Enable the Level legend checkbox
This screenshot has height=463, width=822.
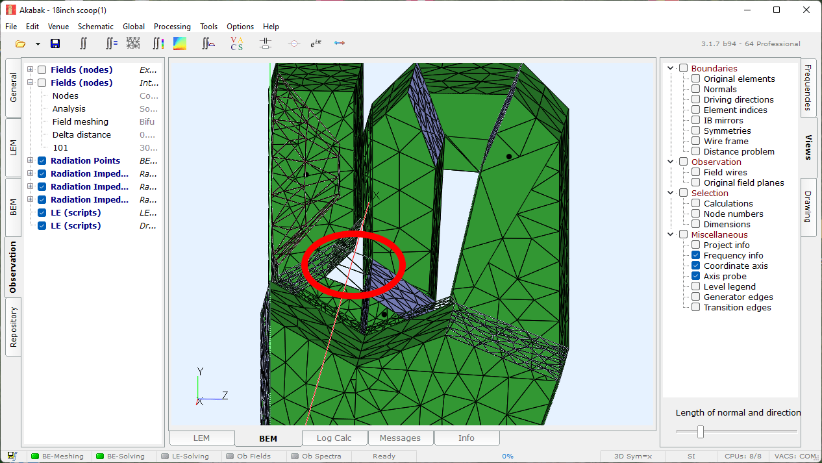coord(695,286)
